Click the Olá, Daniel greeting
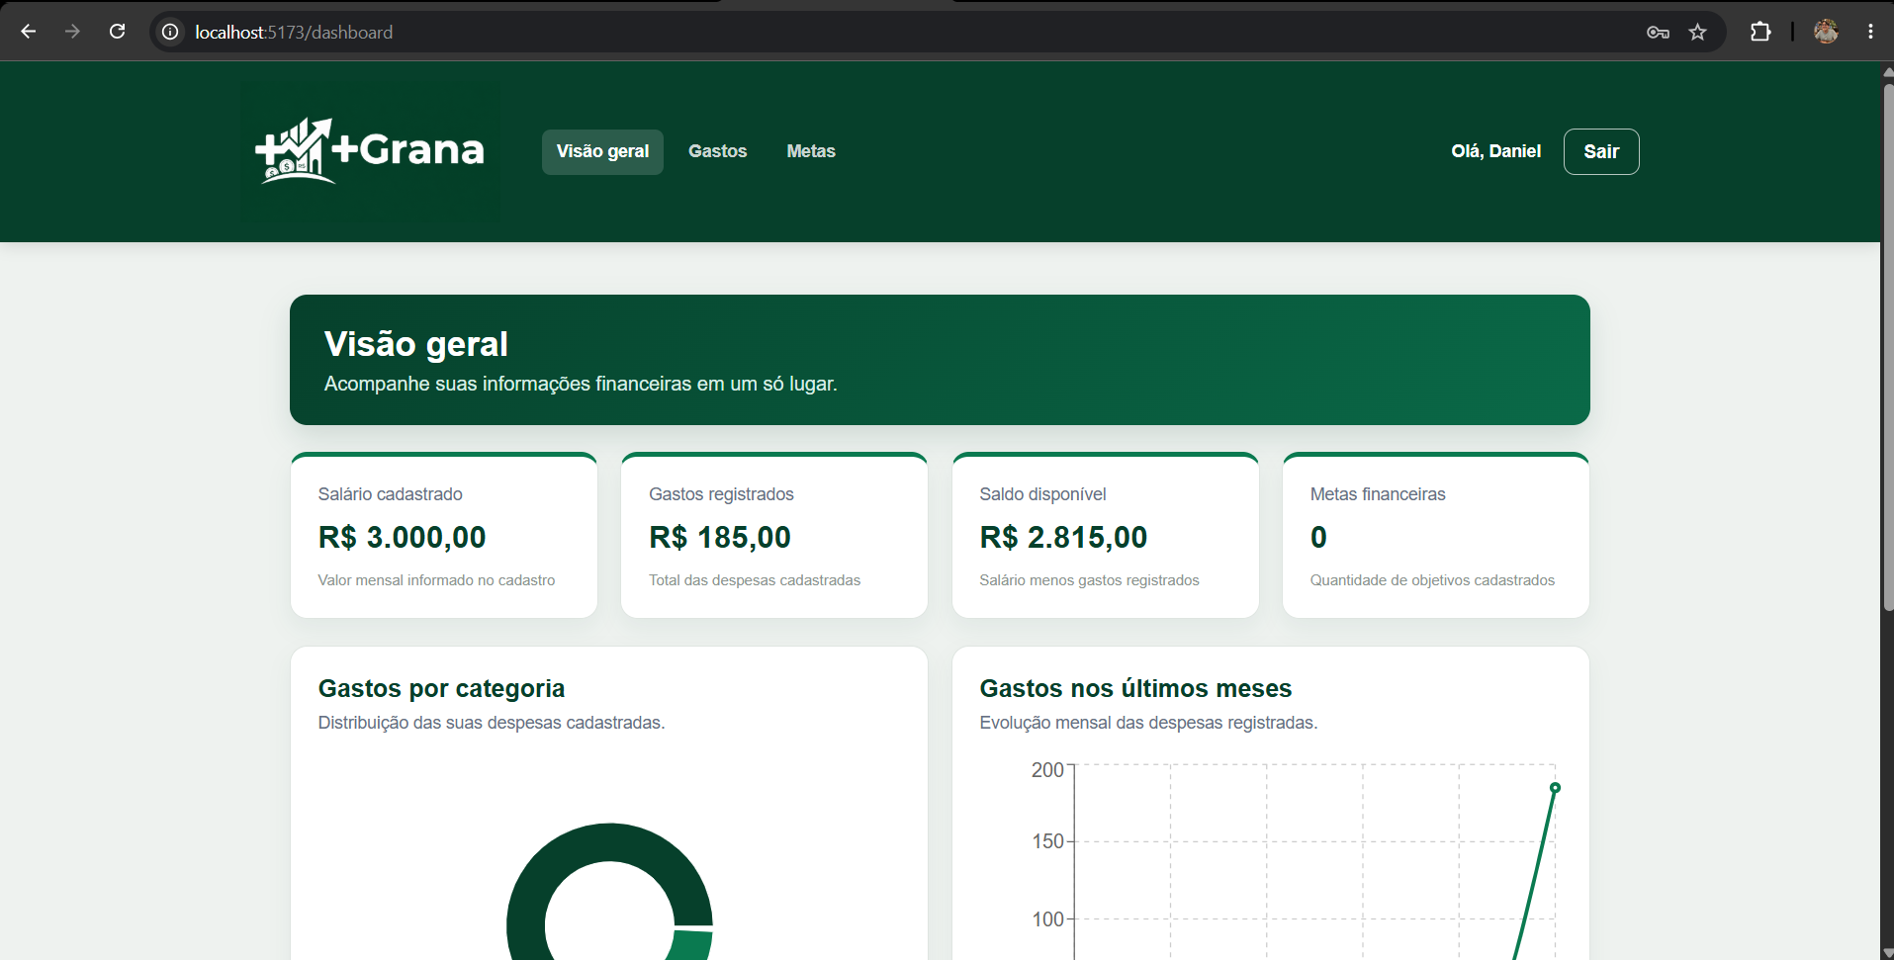This screenshot has height=960, width=1894. coord(1495,151)
